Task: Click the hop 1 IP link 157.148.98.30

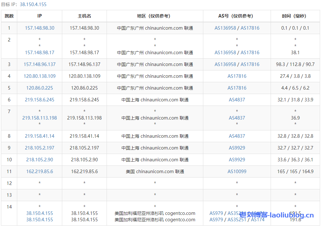Action: pos(39,28)
